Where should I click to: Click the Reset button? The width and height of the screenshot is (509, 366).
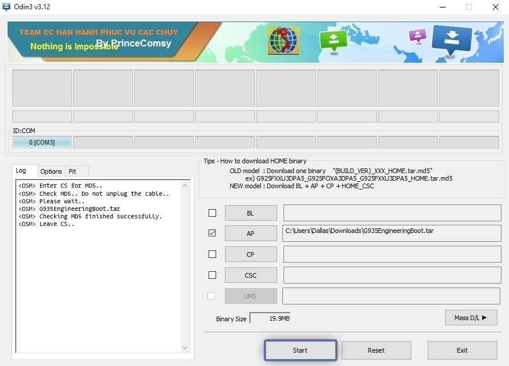(377, 350)
